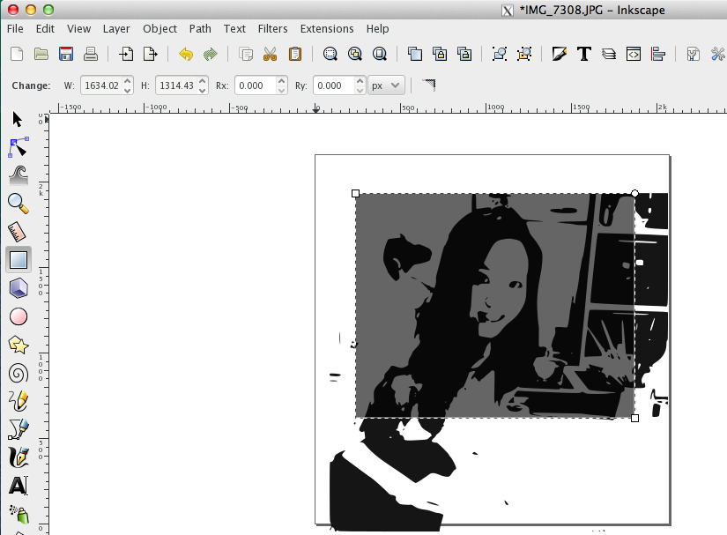Paste from clipboard icon
The width and height of the screenshot is (727, 535).
point(295,54)
